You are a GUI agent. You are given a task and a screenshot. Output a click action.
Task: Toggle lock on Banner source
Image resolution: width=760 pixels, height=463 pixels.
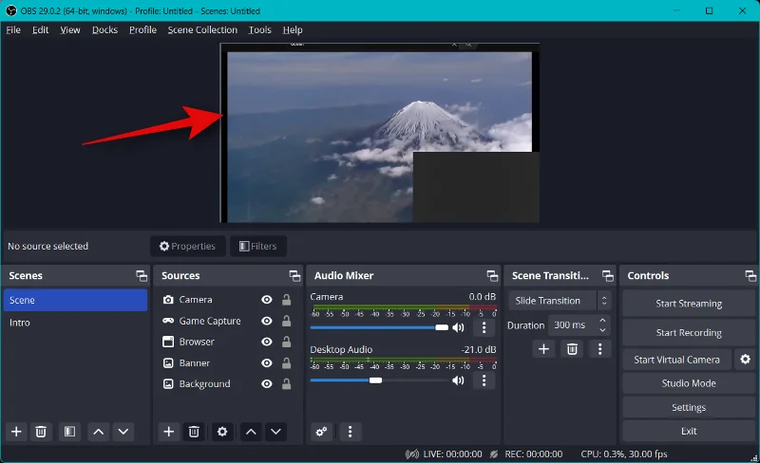(287, 363)
